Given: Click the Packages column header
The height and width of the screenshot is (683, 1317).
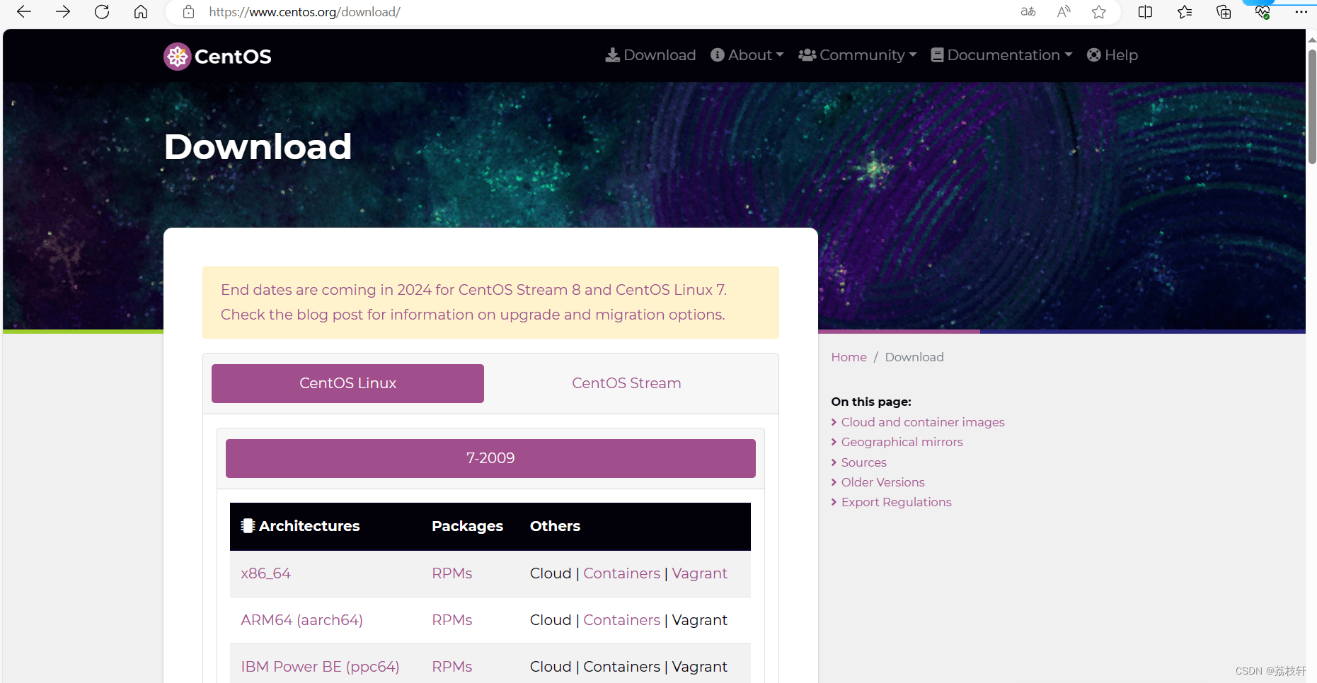Looking at the screenshot, I should pos(467,526).
